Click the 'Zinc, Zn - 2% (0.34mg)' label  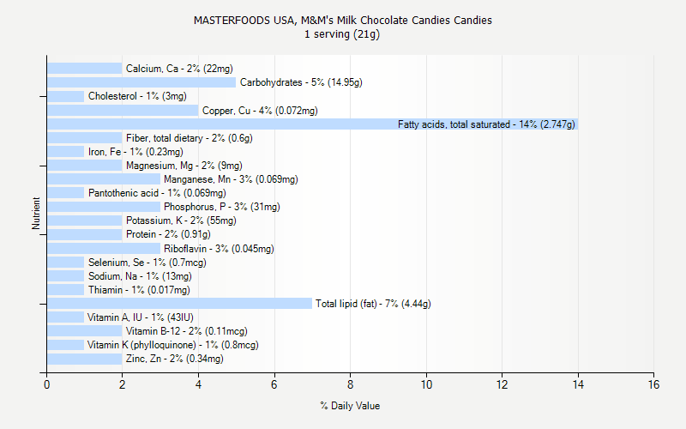coord(175,359)
